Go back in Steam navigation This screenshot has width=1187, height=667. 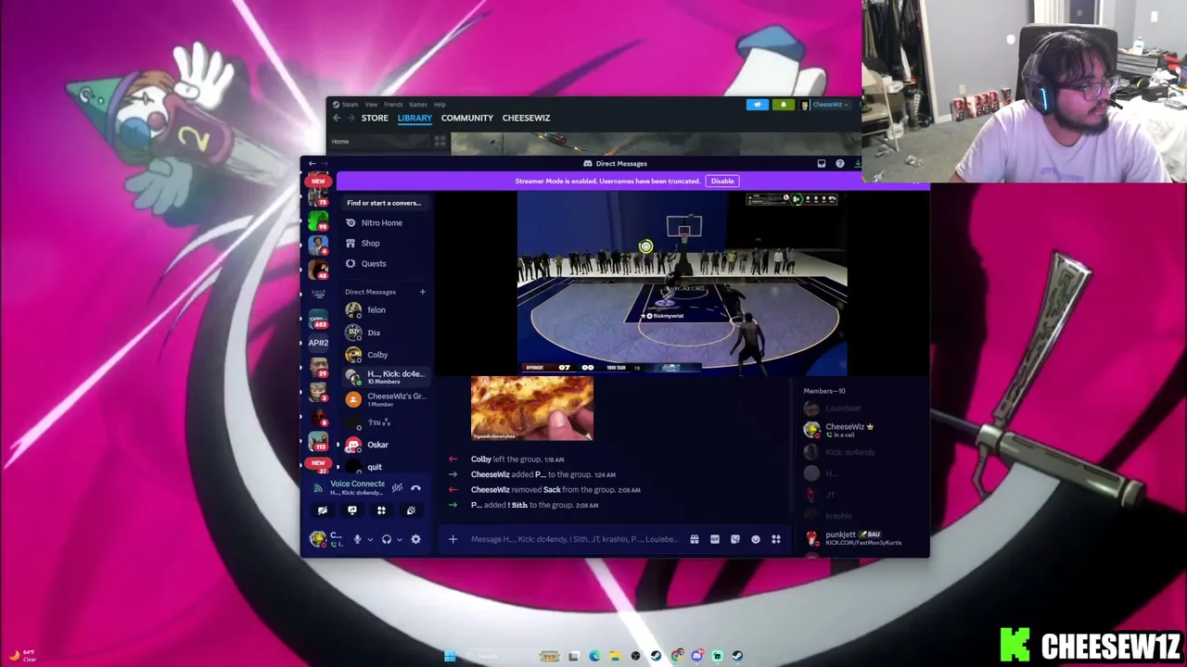tap(337, 119)
